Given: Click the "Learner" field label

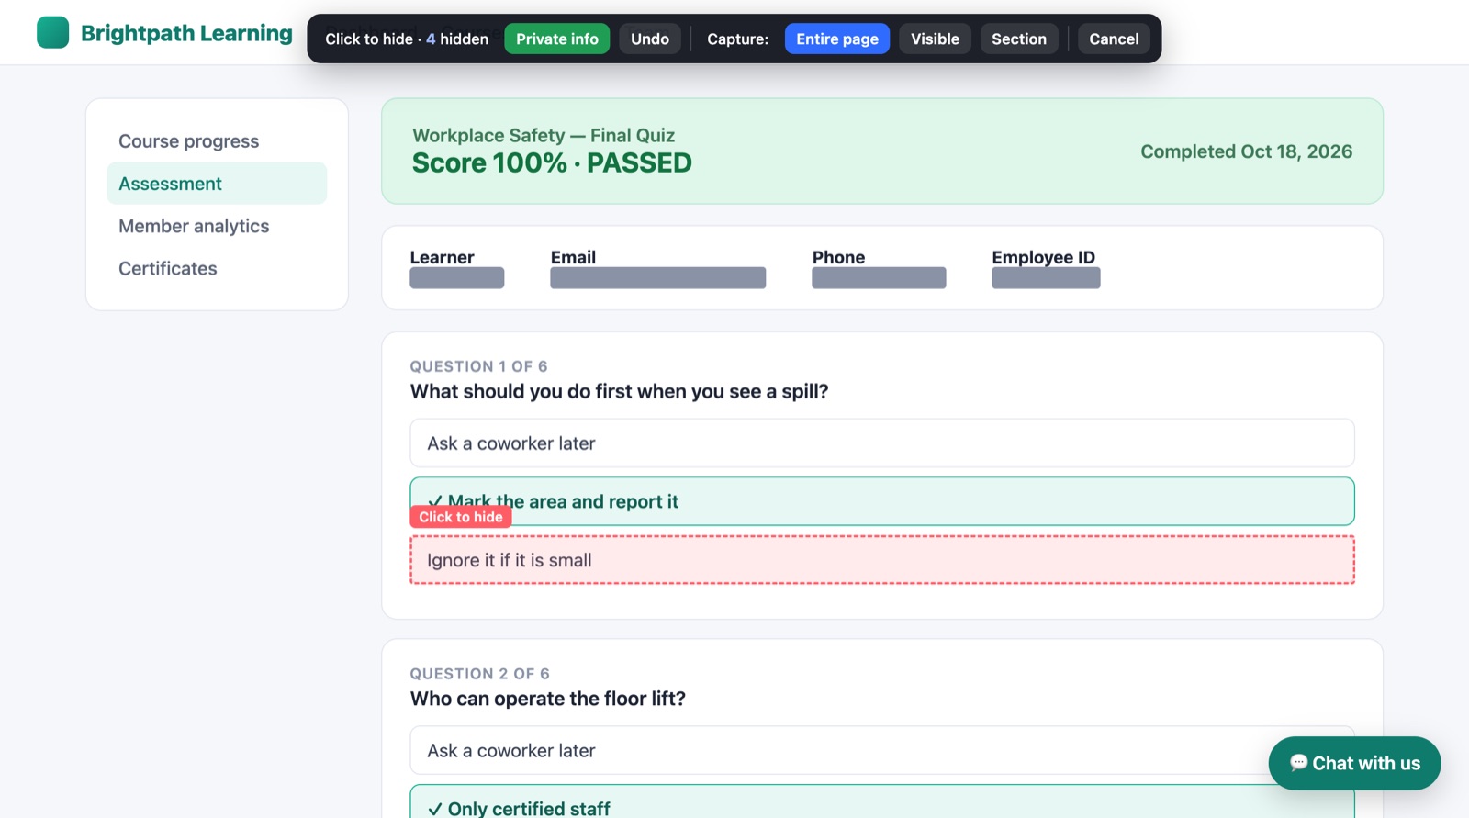Looking at the screenshot, I should [x=442, y=257].
